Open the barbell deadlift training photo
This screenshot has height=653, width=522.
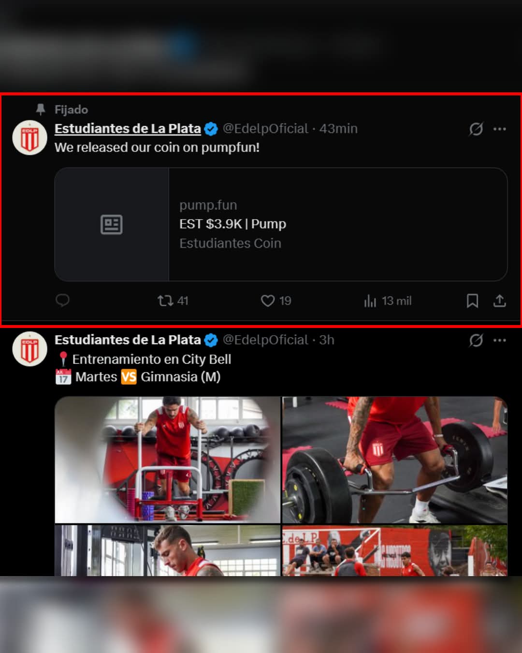click(395, 460)
